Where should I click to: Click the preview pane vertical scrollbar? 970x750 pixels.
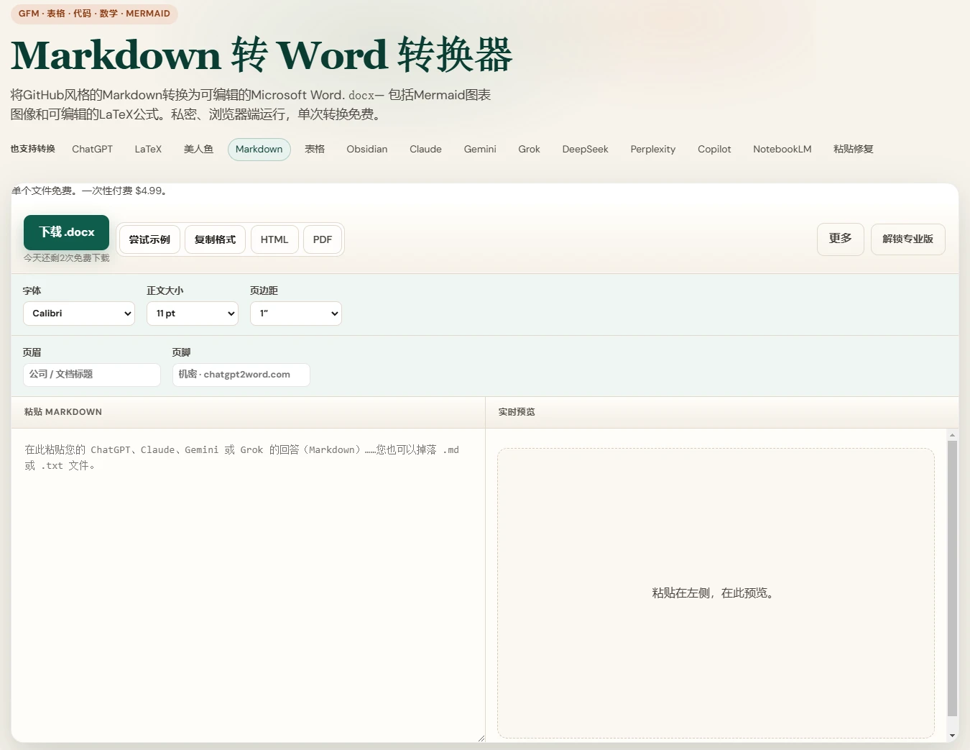coord(953,578)
